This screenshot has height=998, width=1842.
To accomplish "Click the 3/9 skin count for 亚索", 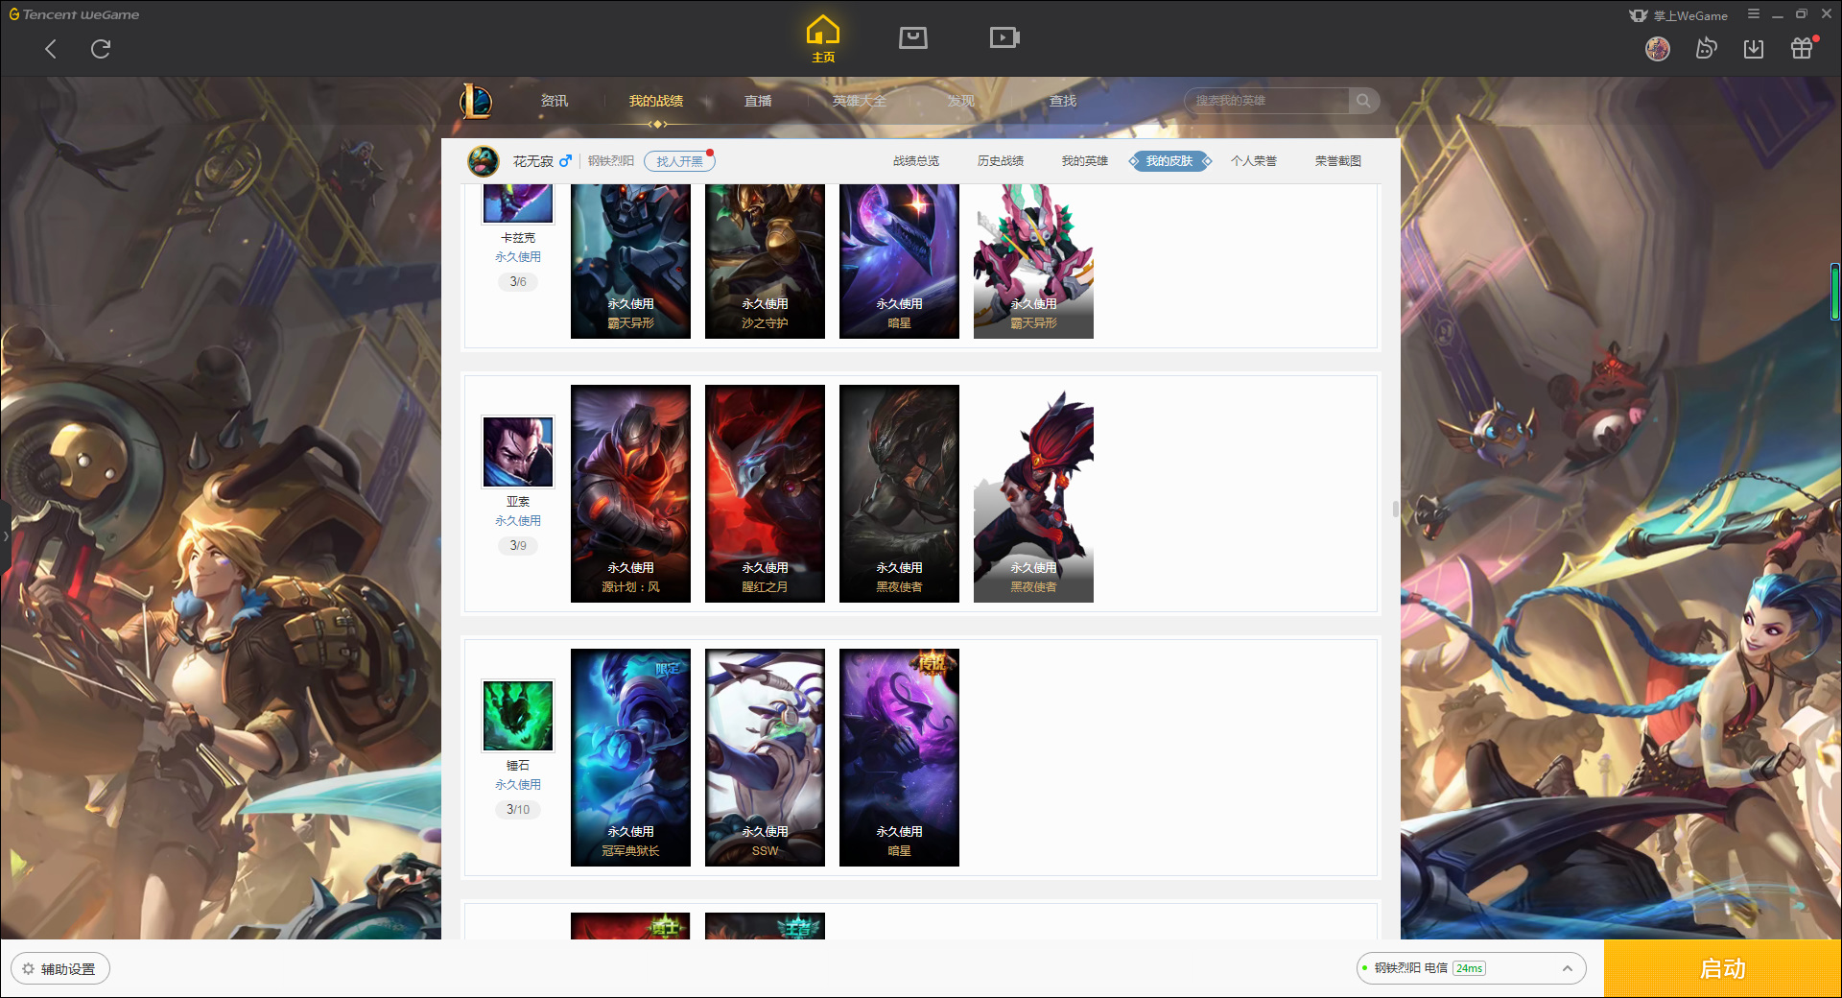I will [518, 546].
